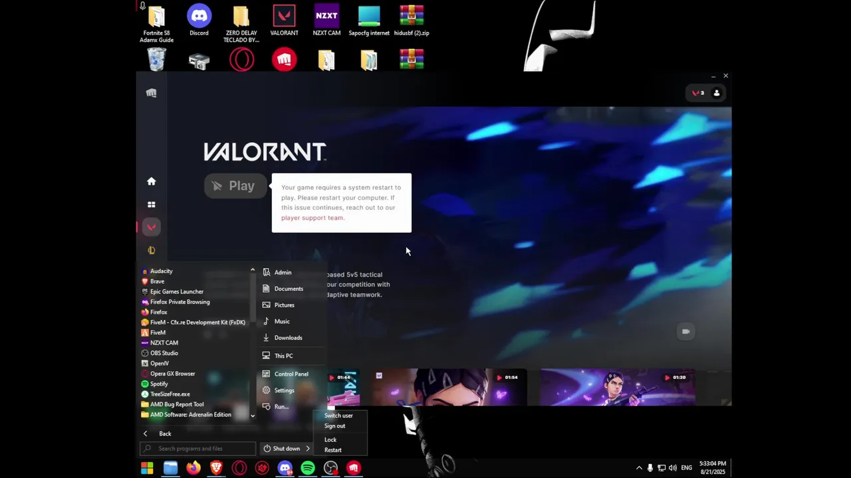Select the Sapocfg internet desktop icon
Screen dimensions: 851x478
pos(369,21)
